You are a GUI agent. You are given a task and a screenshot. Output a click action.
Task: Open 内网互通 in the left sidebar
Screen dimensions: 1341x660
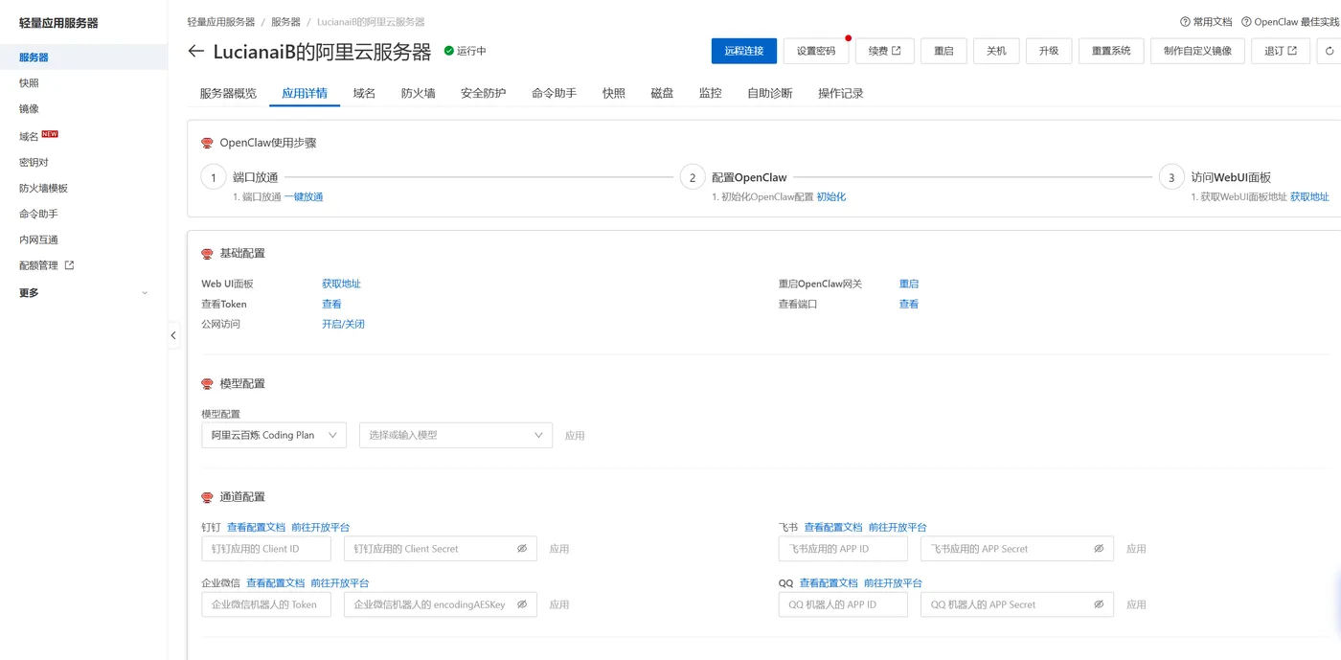[38, 239]
